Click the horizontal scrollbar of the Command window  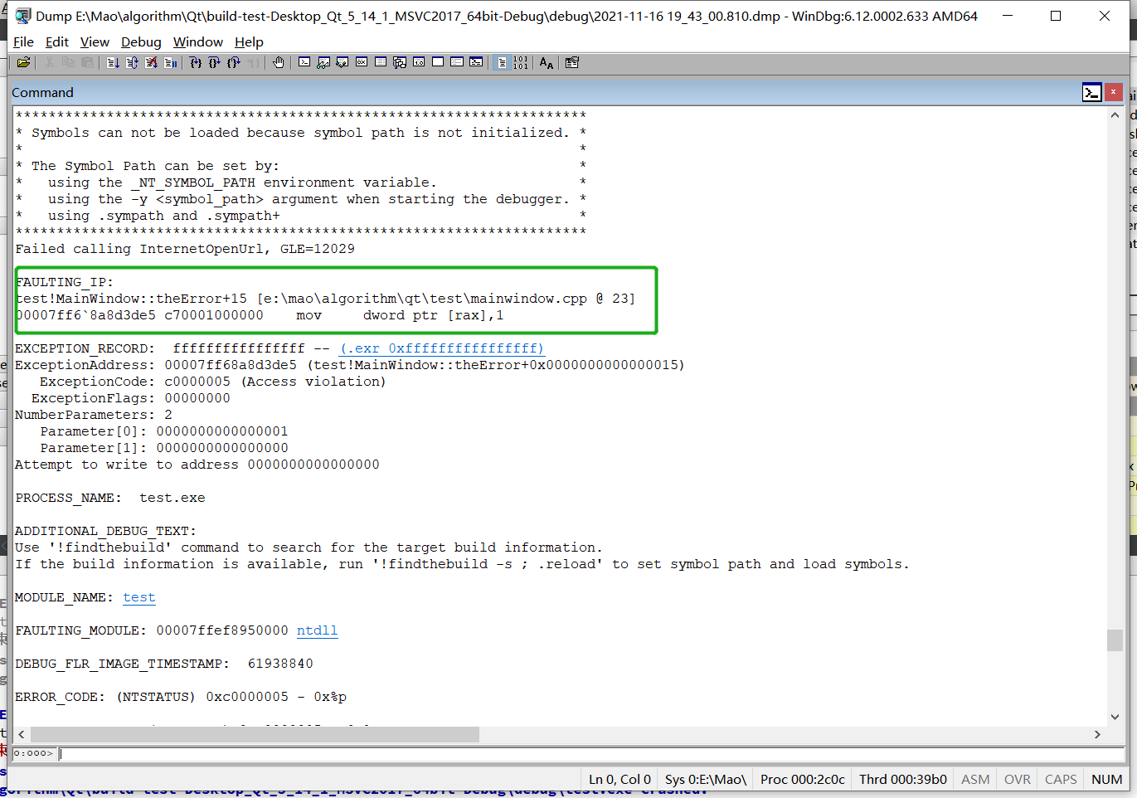[249, 734]
